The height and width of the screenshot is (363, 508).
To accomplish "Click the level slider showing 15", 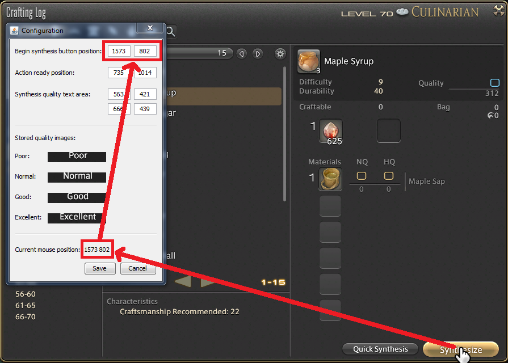I will pyautogui.click(x=200, y=53).
